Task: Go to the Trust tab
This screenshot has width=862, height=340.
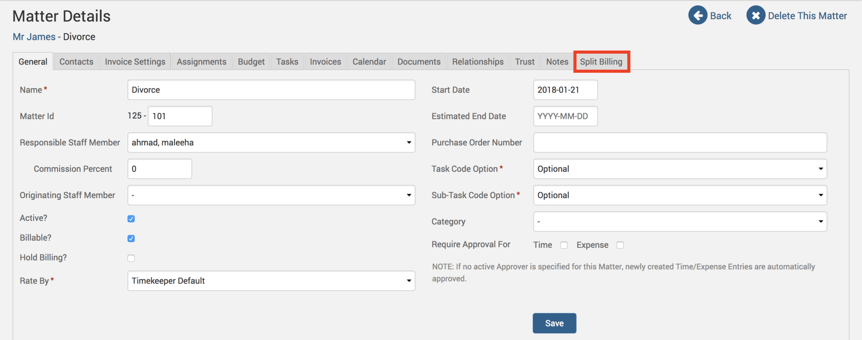Action: (524, 62)
